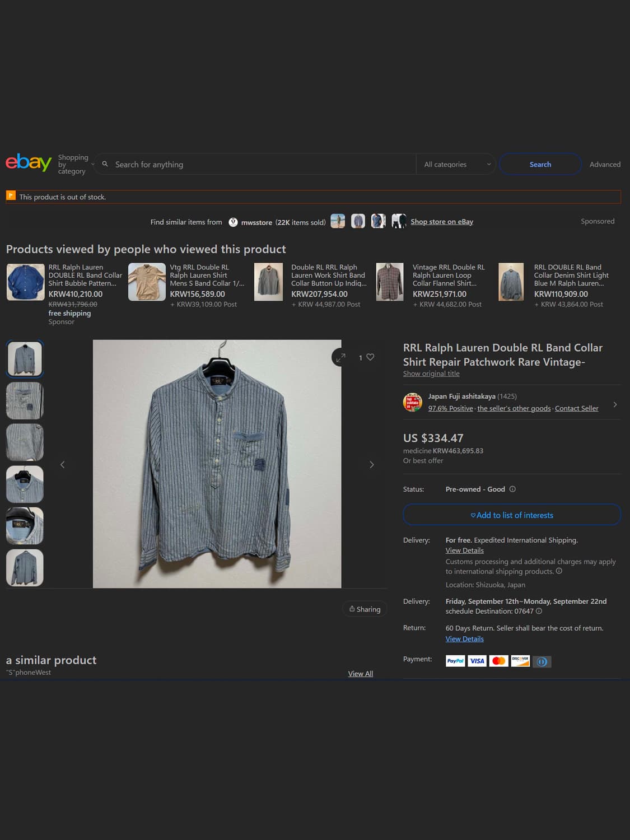Click customs charges info icon

(559, 571)
